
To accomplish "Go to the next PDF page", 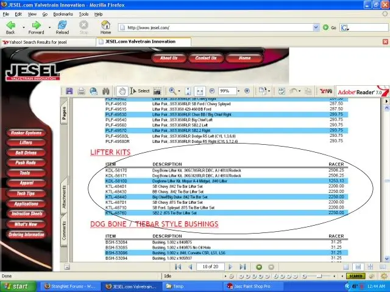I will click(x=230, y=267).
